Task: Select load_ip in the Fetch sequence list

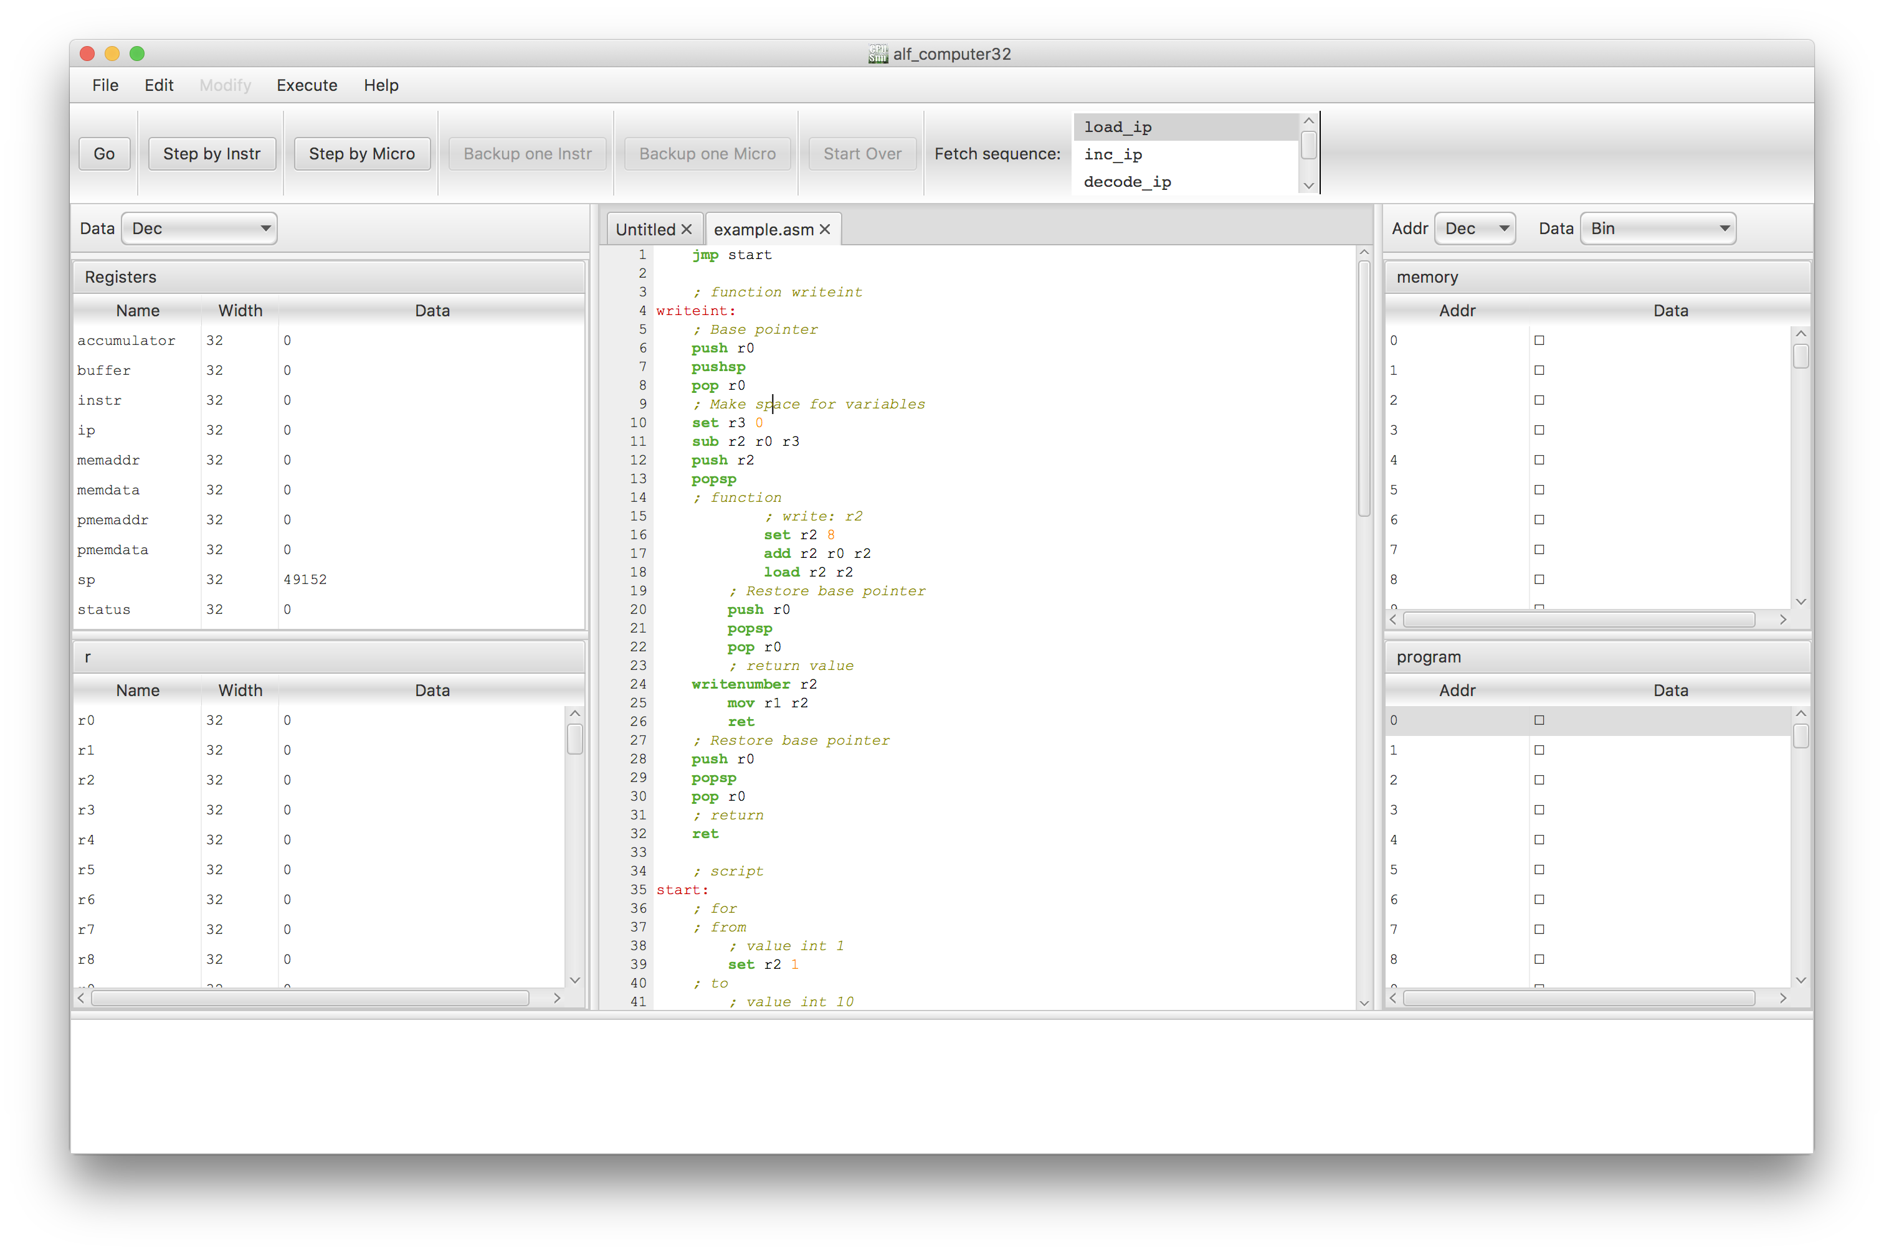Action: 1185,127
